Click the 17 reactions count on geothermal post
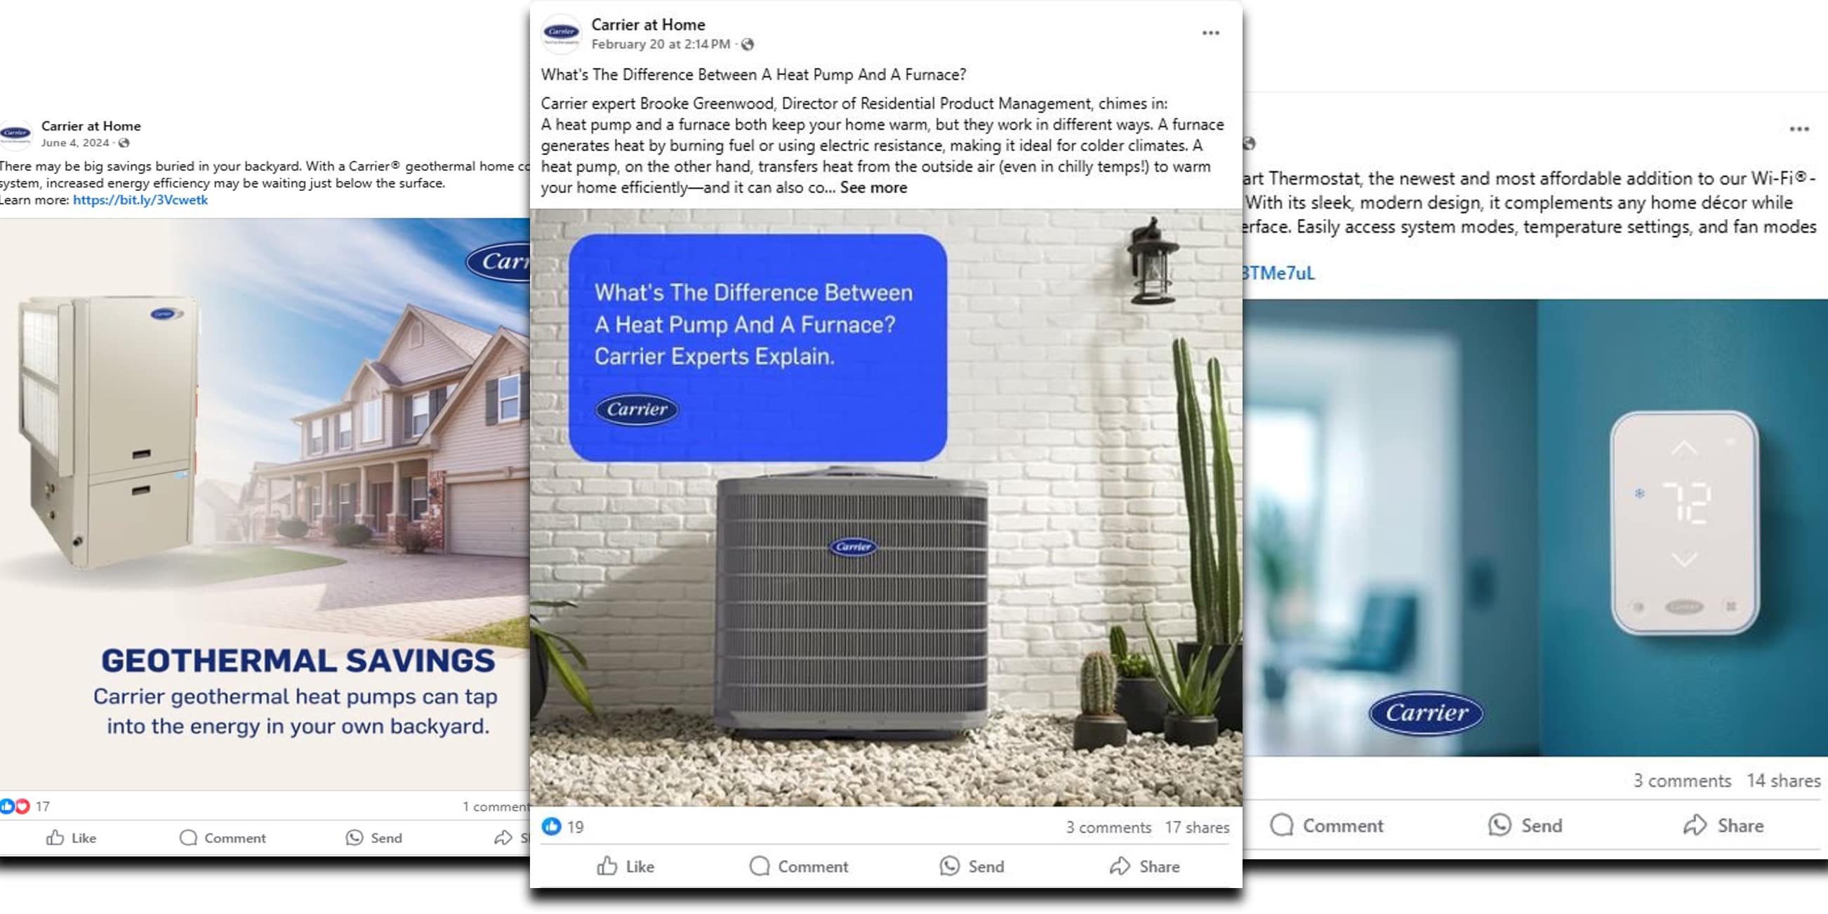The width and height of the screenshot is (1828, 914). tap(43, 807)
